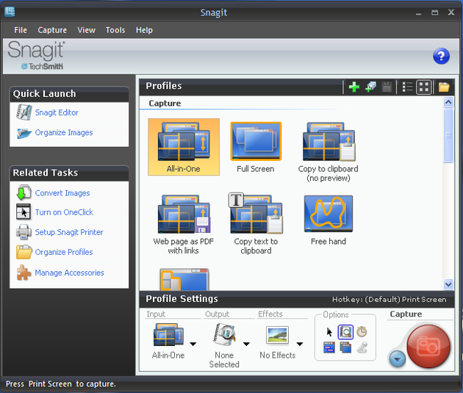The width and height of the screenshot is (463, 393).
Task: Open the Help menu
Action: click(144, 30)
